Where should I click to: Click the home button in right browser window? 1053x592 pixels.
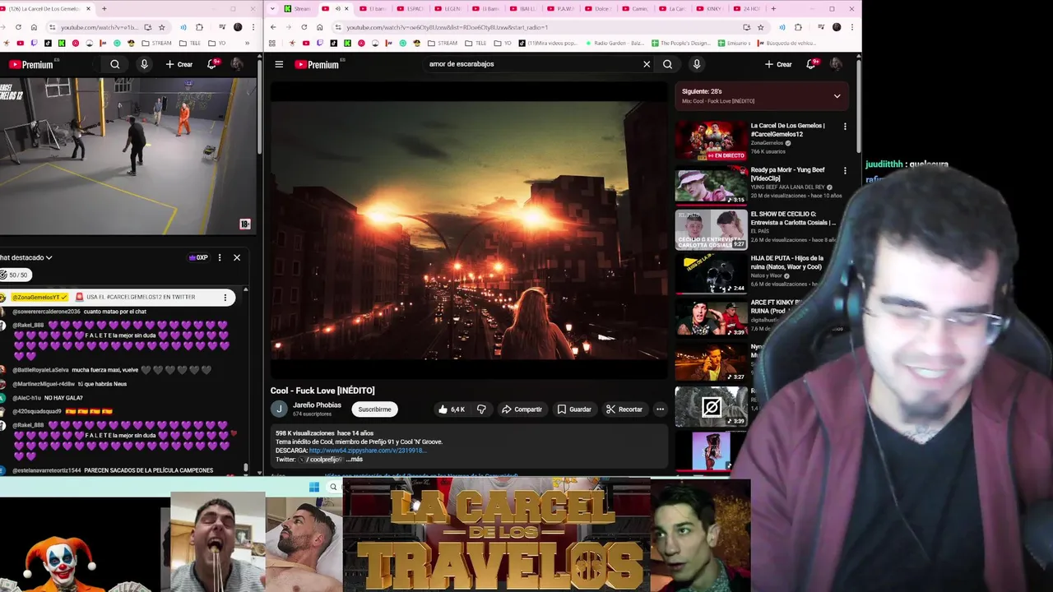pyautogui.click(x=320, y=27)
